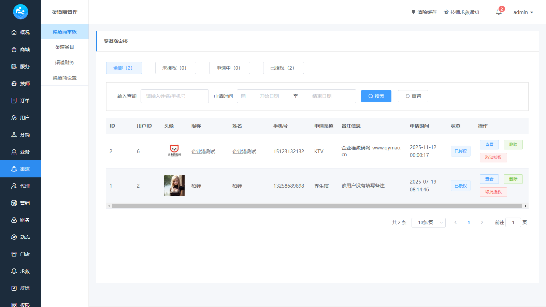546x307 pixels.
Task: Switch to 渠道财务 submenu item
Action: (64, 62)
